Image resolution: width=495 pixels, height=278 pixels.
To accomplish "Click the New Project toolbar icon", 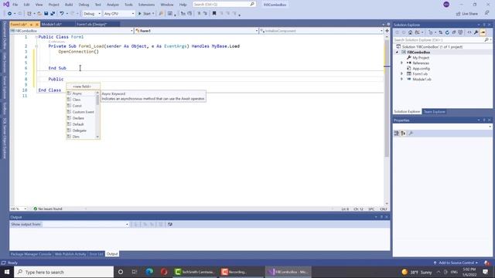I will pyautogui.click(x=29, y=14).
